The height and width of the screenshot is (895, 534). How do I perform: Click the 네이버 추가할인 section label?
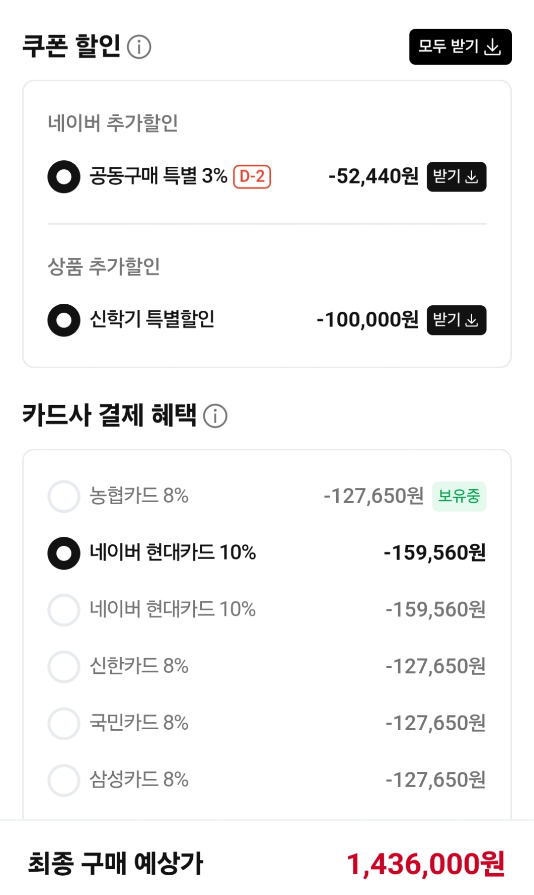[x=113, y=123]
